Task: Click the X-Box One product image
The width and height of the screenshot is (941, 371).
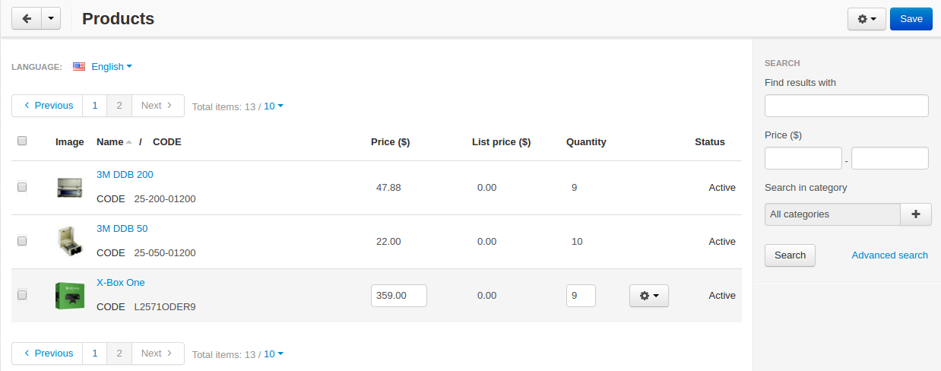Action: click(69, 296)
